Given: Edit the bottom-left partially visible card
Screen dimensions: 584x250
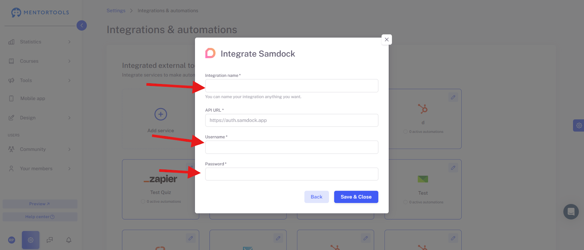Looking at the screenshot, I should pyautogui.click(x=190, y=238).
